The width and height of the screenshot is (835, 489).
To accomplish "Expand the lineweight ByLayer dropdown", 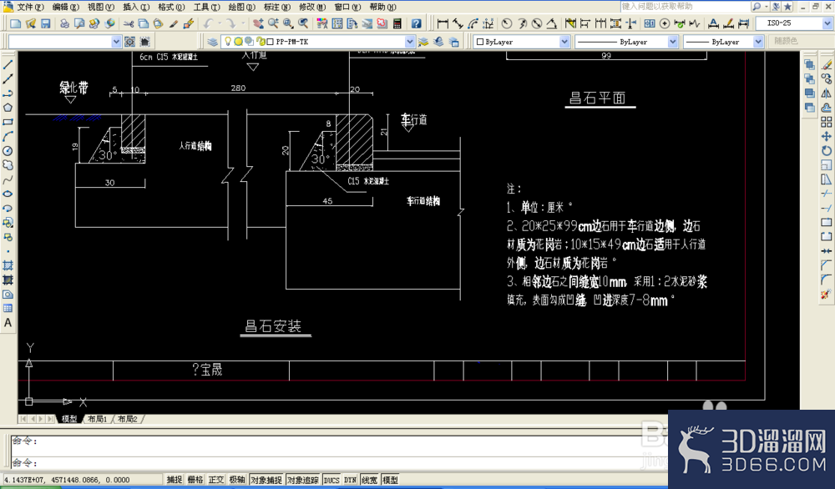I will point(758,42).
